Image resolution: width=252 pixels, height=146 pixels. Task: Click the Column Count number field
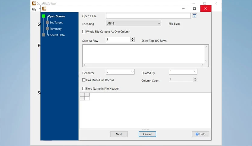(x=181, y=79)
